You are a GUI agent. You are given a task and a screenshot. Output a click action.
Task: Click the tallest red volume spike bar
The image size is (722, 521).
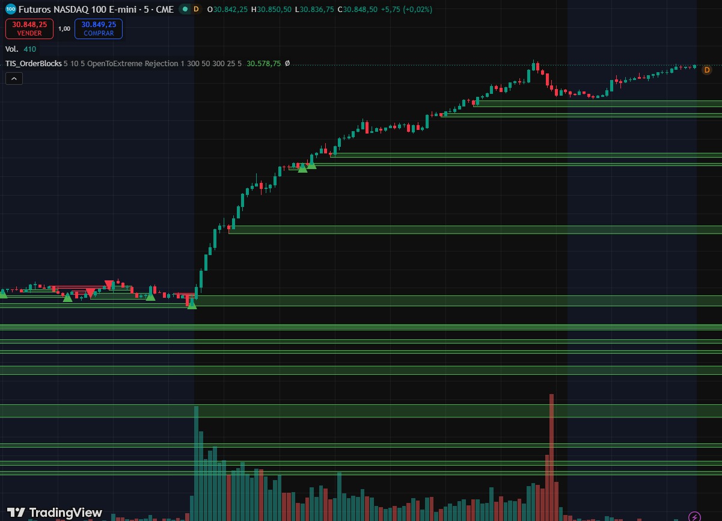551,457
